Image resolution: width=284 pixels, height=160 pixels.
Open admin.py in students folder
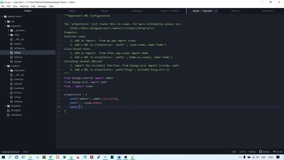19,79
